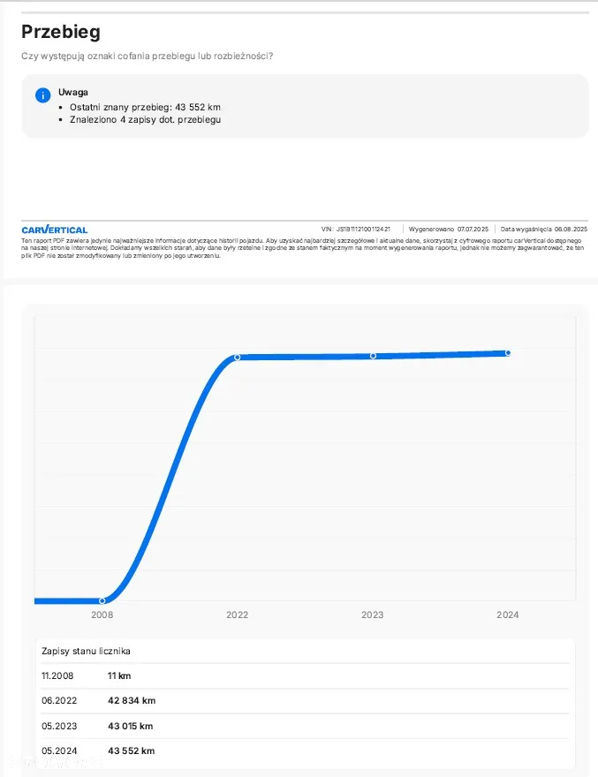Screen dimensions: 598x777
Task: Click the Zapisy stanu licznika heading
Action: [86, 651]
